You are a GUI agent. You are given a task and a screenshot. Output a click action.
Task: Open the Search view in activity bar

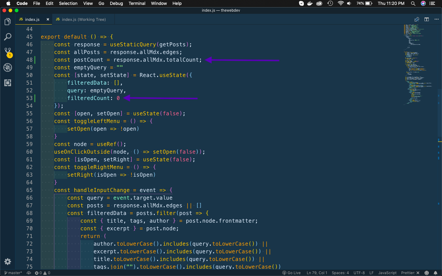8,37
